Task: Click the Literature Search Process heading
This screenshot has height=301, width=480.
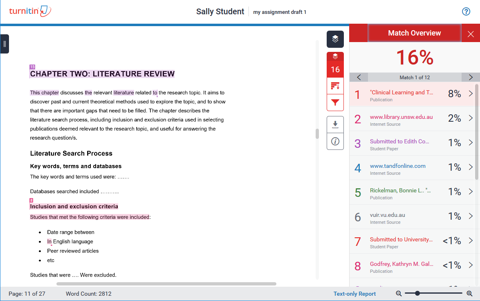Action: point(71,153)
